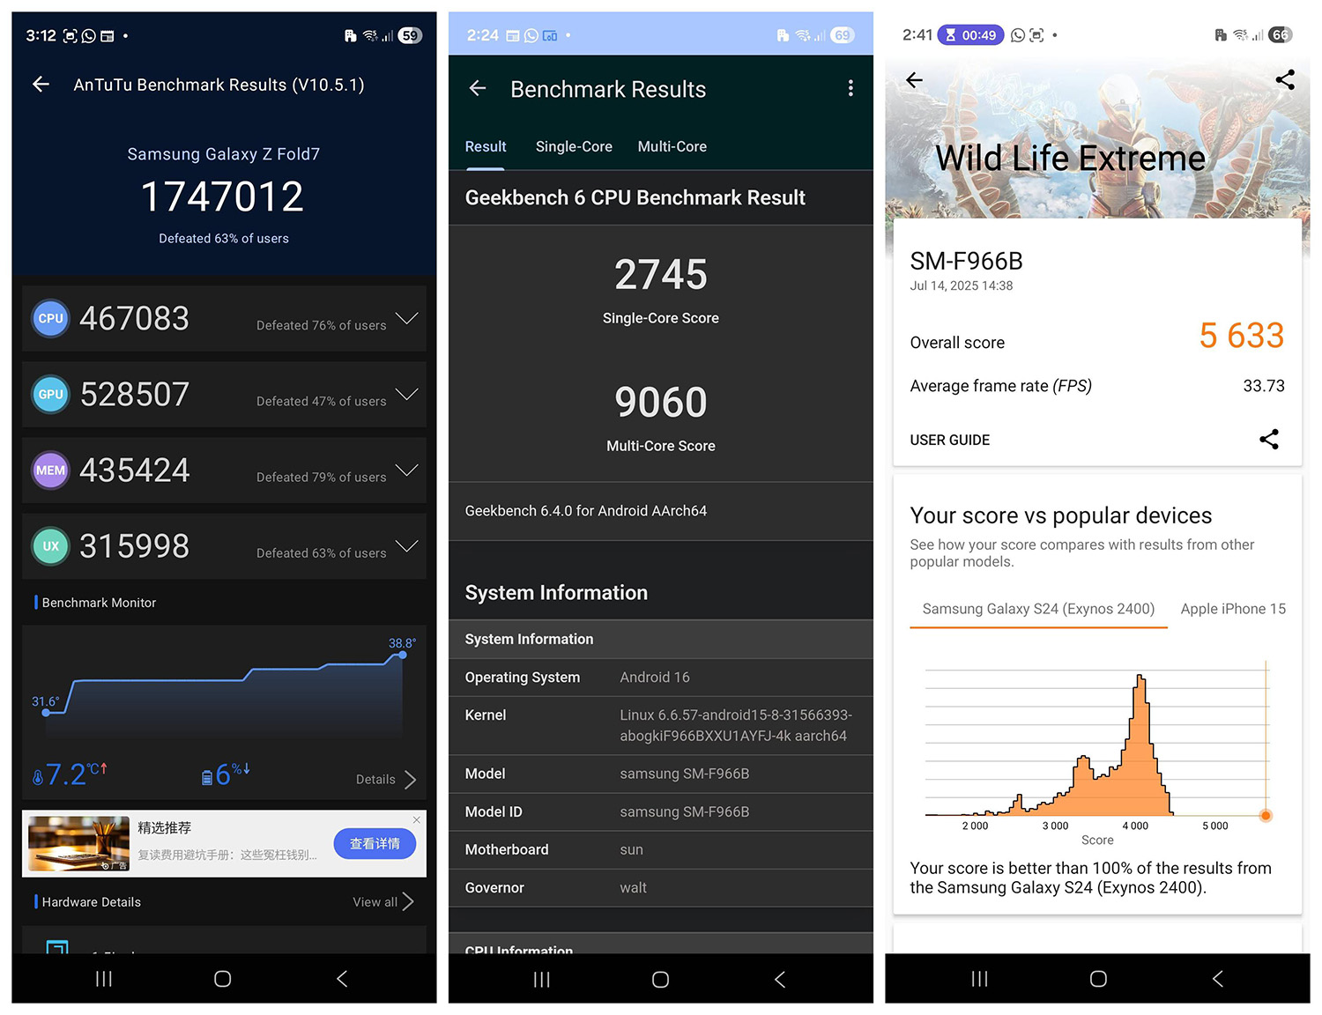Tap system Back button on Geekbench screen
This screenshot has height=1015, width=1322.
(780, 979)
